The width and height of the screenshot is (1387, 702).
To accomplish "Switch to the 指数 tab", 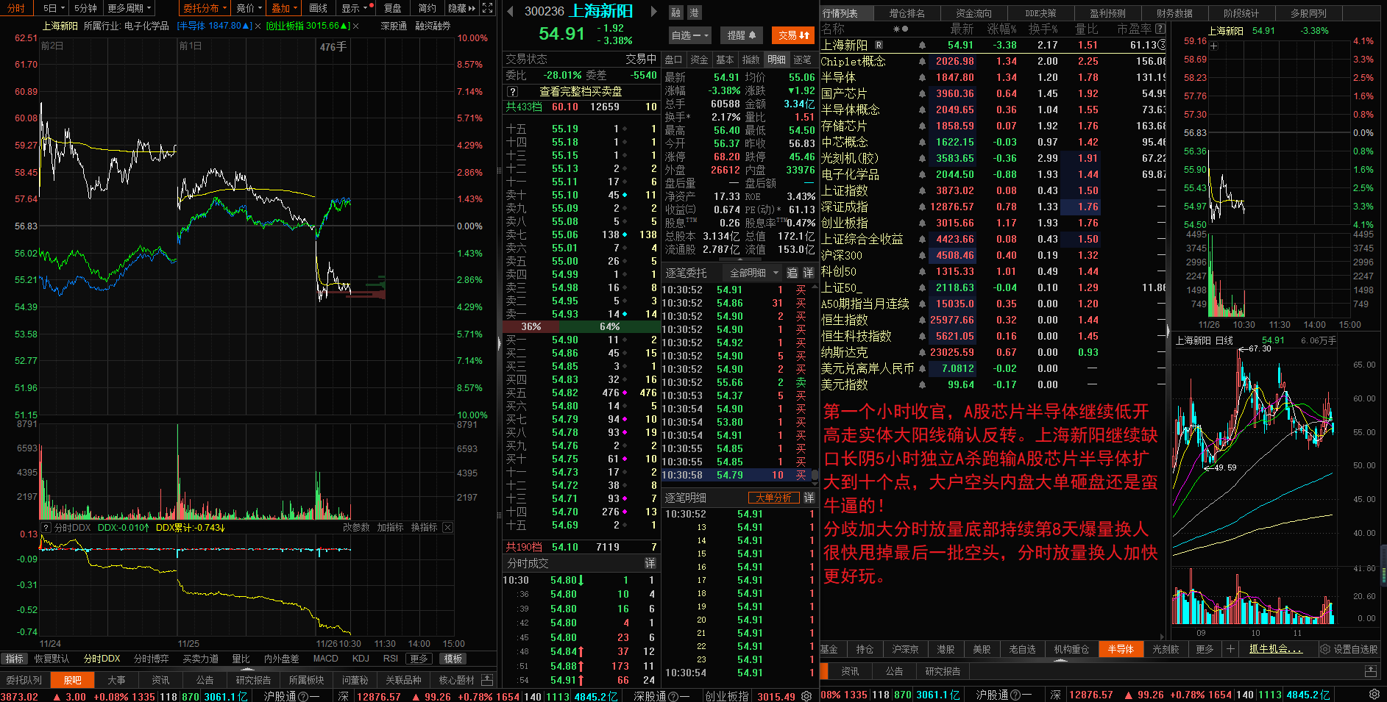I will (x=751, y=60).
